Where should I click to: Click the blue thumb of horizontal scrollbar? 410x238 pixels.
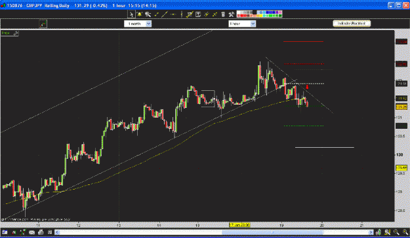click(272, 232)
